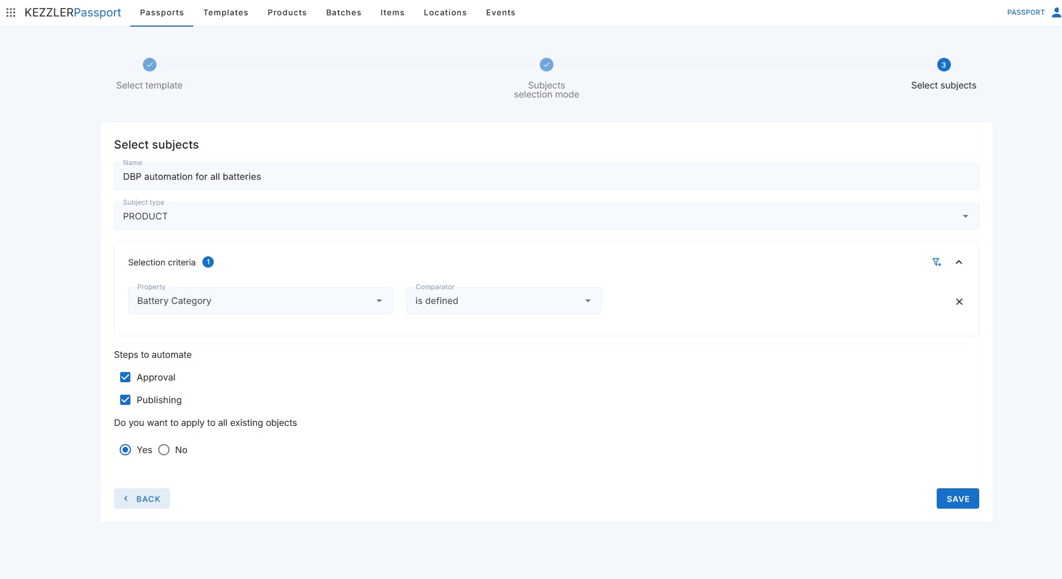
Task: Open the Batches tab
Action: [x=344, y=12]
